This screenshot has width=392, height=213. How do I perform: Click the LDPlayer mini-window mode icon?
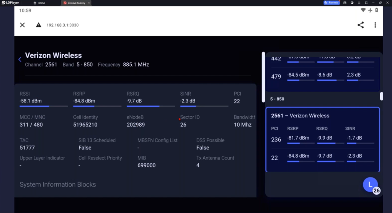(x=366, y=3)
